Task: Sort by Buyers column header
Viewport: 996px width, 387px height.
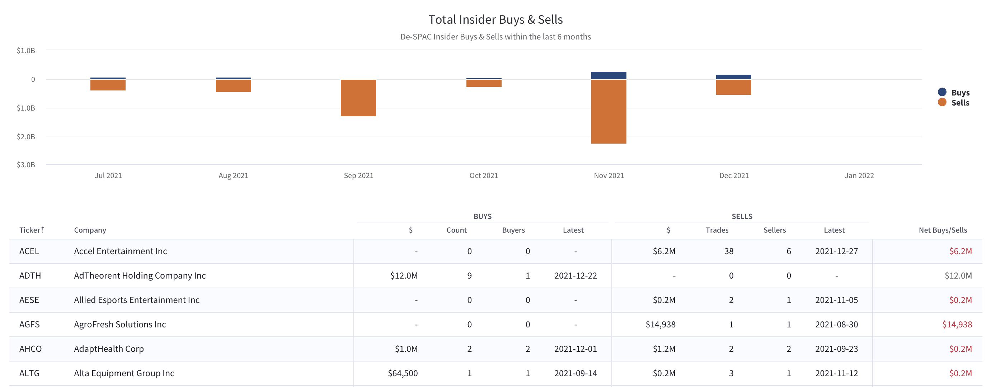Action: click(513, 230)
